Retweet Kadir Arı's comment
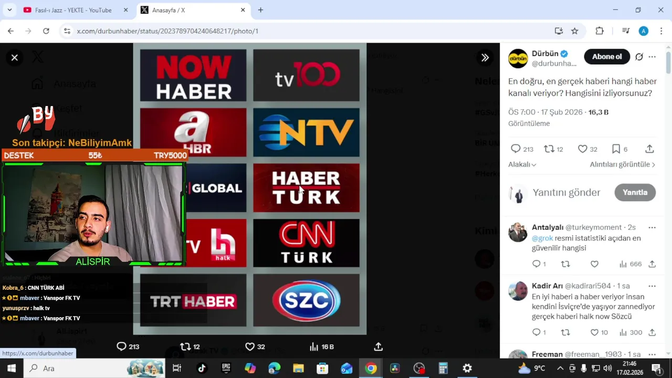The height and width of the screenshot is (378, 672). (565, 332)
